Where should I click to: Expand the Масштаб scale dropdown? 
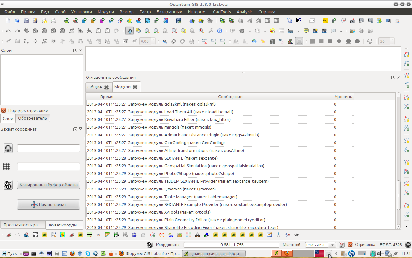point(333,245)
